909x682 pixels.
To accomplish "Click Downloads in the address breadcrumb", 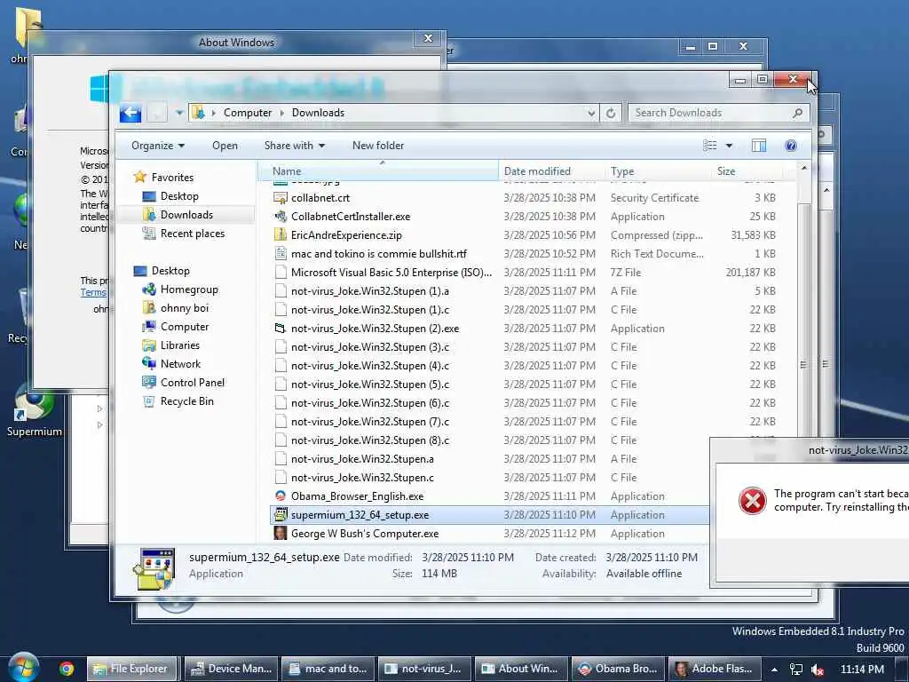I will click(318, 113).
